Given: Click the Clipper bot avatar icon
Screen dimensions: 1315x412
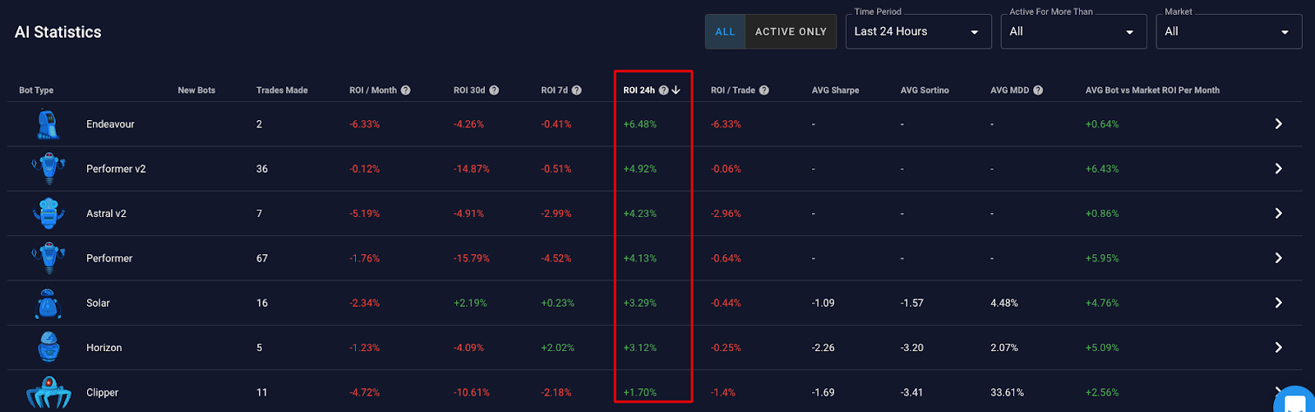Looking at the screenshot, I should [x=48, y=392].
